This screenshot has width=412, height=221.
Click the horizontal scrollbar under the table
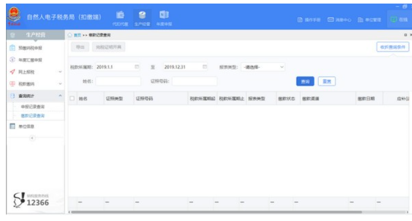217,212
